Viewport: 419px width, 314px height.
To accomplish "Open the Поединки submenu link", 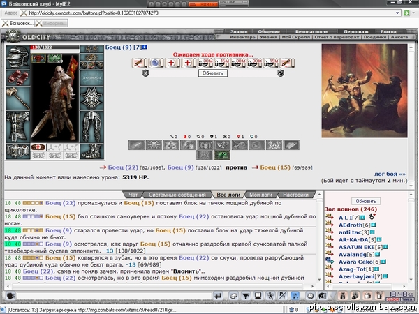I will 374,37.
